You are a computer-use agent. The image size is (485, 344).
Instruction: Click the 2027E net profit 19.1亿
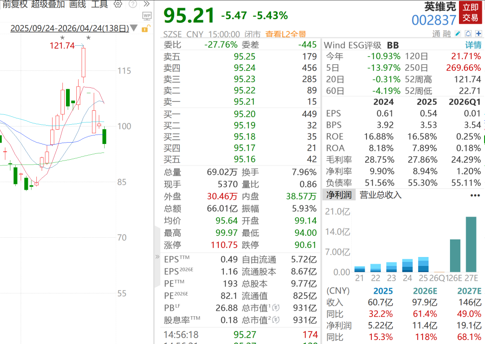(x=469, y=326)
